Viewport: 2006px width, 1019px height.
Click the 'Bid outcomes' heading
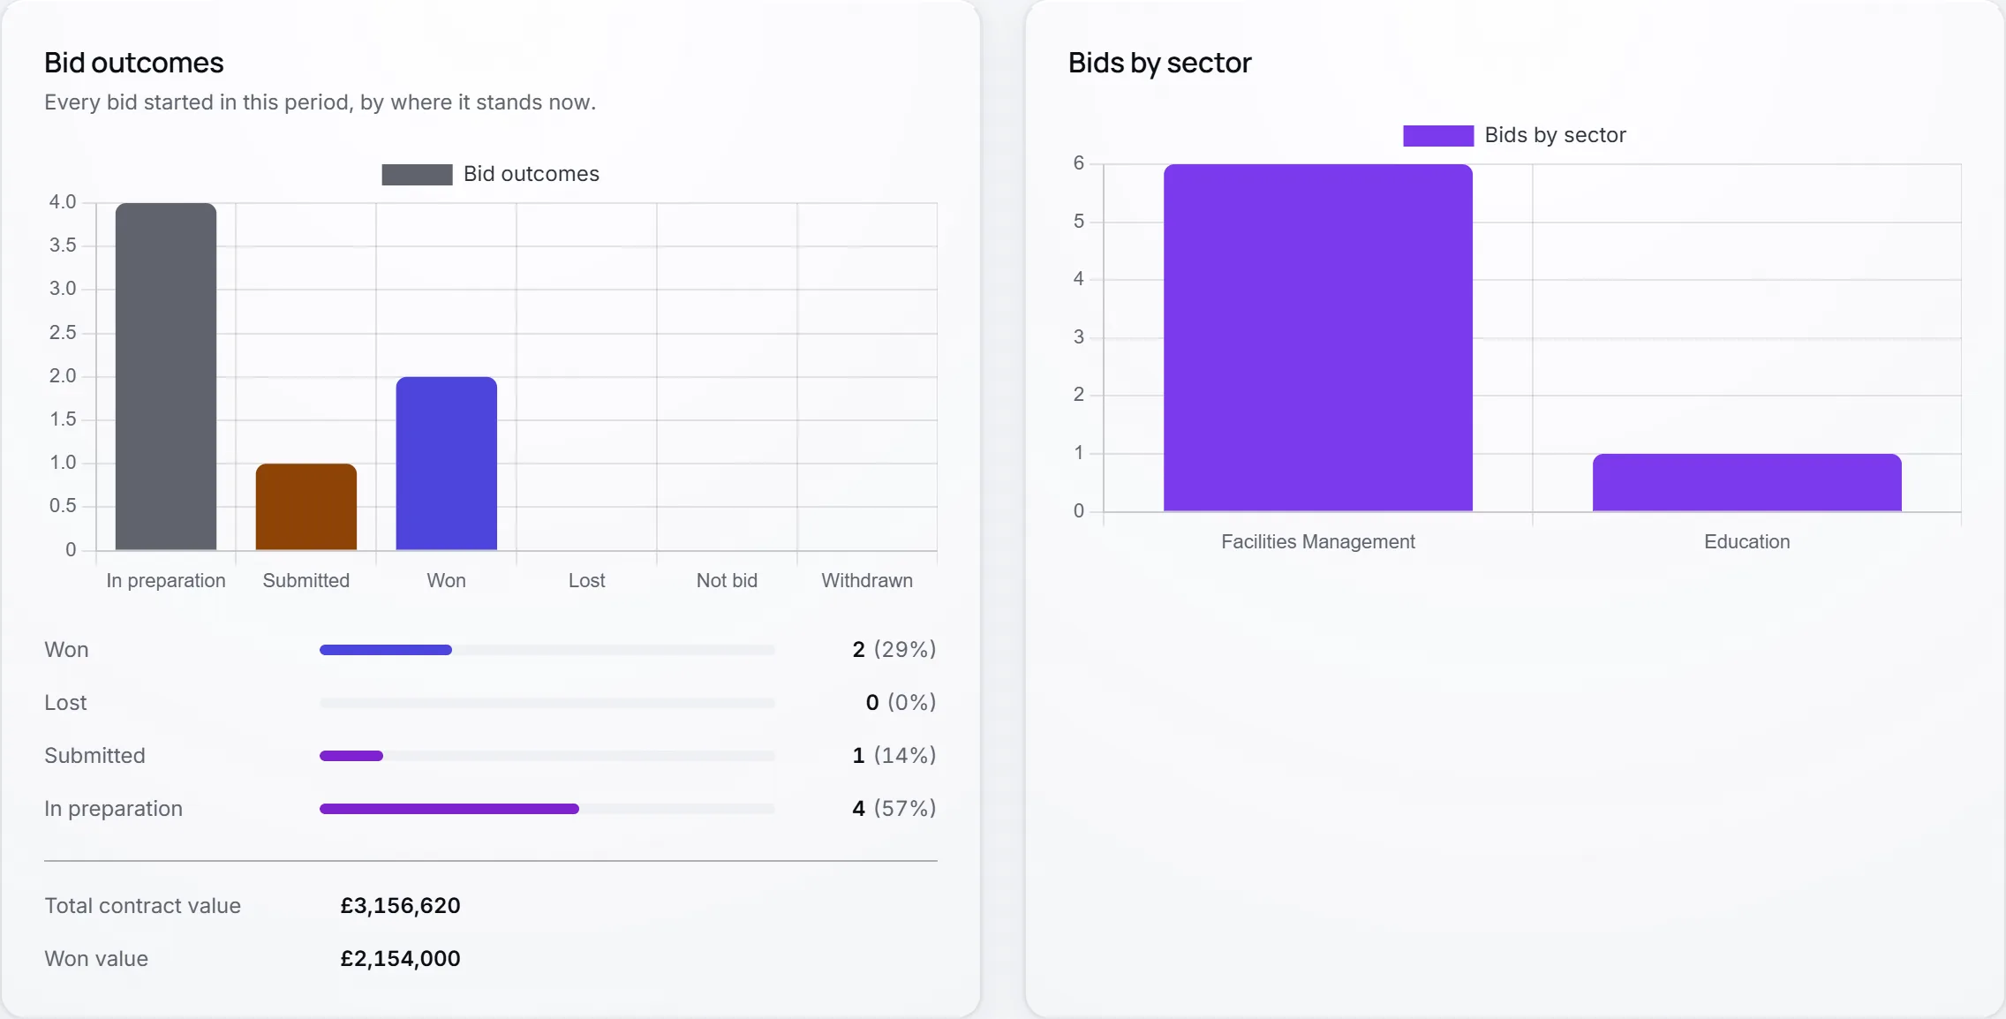click(x=134, y=63)
